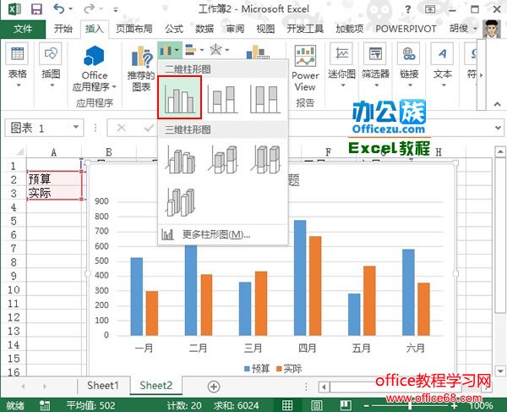Switch to the 数据 Data tab
Image resolution: width=507 pixels, height=412 pixels.
204,29
